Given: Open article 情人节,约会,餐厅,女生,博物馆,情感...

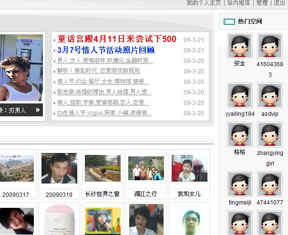Looking at the screenshot, I should click(x=103, y=82).
